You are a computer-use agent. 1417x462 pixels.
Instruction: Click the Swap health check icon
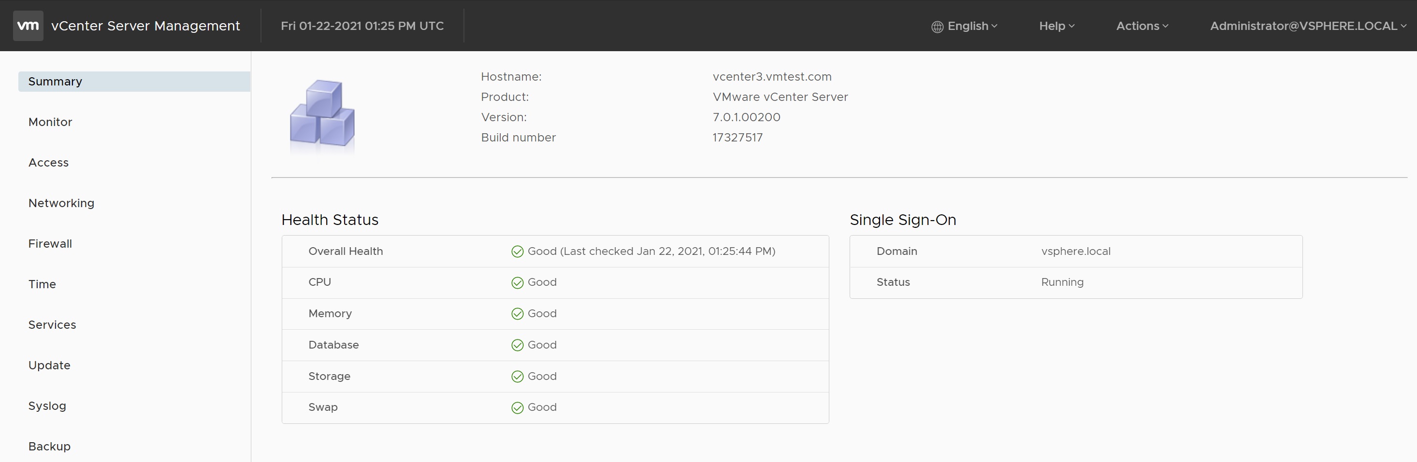coord(517,407)
